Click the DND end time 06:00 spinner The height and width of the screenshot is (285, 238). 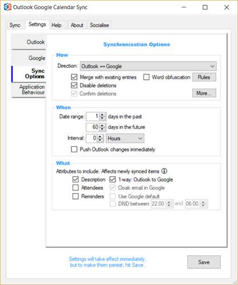click(203, 203)
